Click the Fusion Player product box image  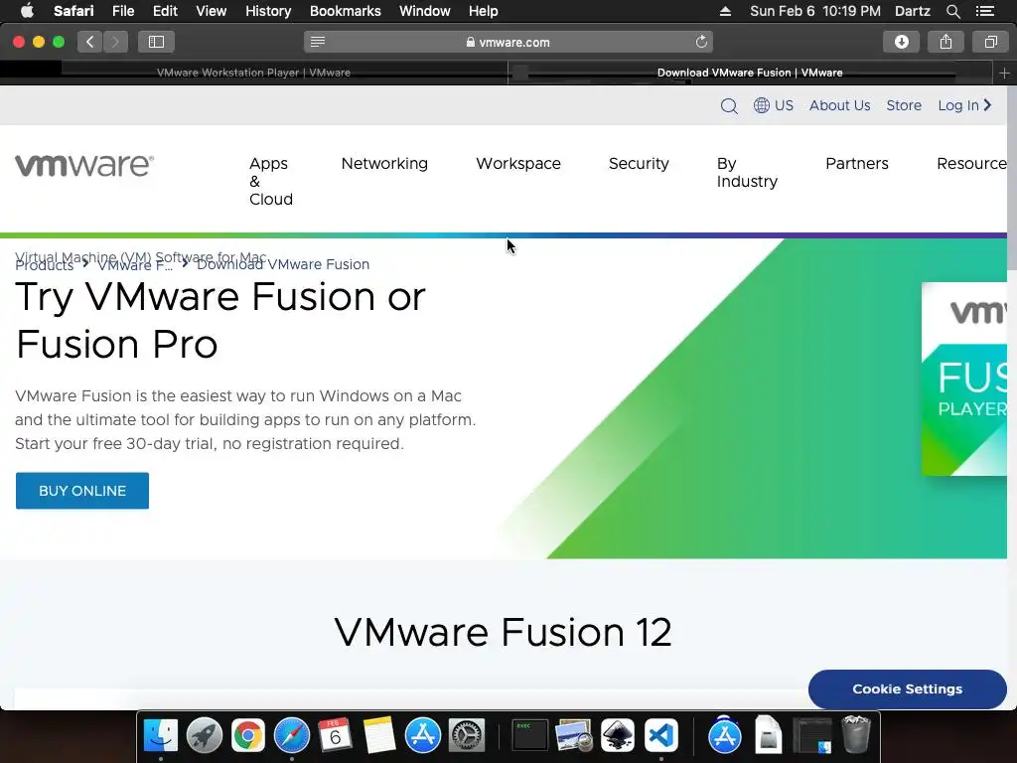[x=964, y=379]
